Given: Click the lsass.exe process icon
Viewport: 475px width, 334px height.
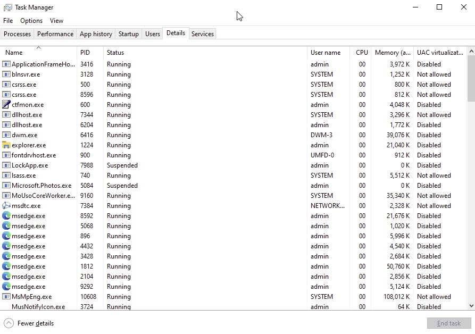Looking at the screenshot, I should [x=6, y=176].
